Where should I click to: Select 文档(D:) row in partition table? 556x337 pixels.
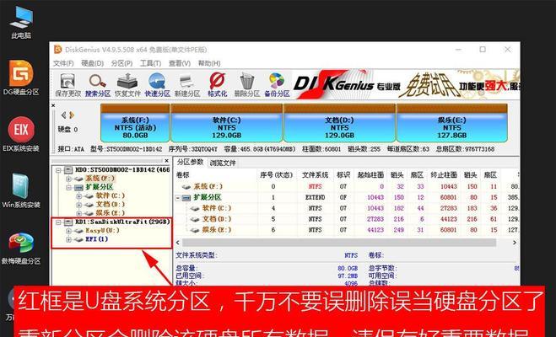tap(348, 219)
